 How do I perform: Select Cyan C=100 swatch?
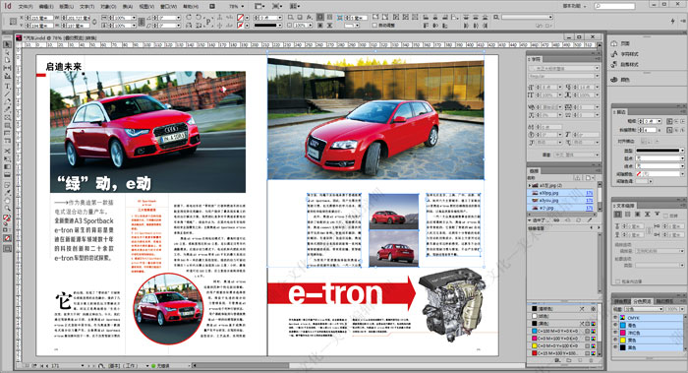pyautogui.click(x=563, y=332)
